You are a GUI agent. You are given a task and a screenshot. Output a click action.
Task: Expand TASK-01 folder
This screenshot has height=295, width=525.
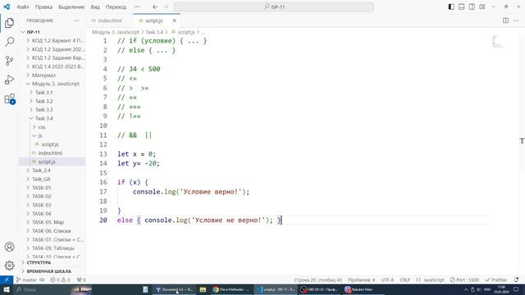pyautogui.click(x=52, y=188)
